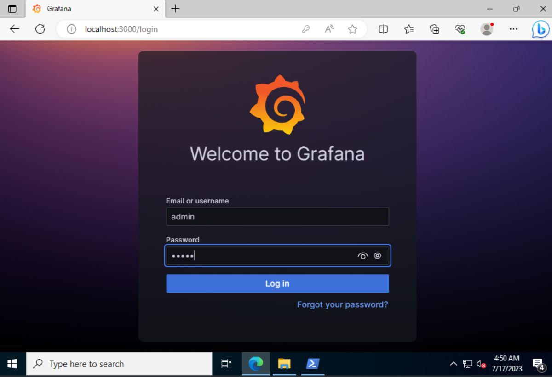Toggle Edge's built-in password reveal icon
Screen dimensions: 552x377
tap(363, 256)
